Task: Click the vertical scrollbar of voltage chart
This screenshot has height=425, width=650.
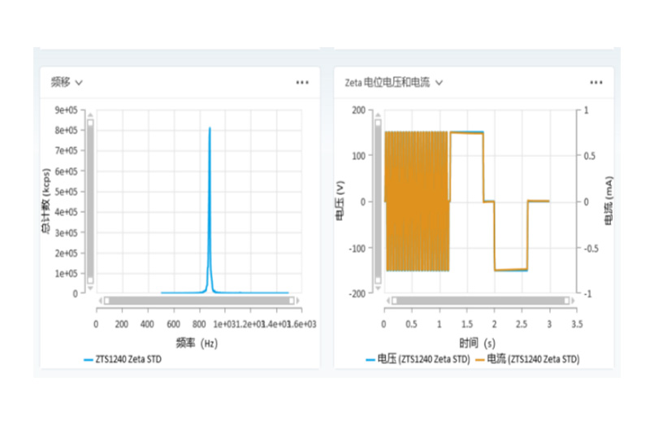Action: click(378, 201)
